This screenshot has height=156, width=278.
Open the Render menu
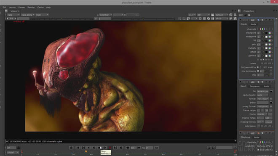(31, 7)
